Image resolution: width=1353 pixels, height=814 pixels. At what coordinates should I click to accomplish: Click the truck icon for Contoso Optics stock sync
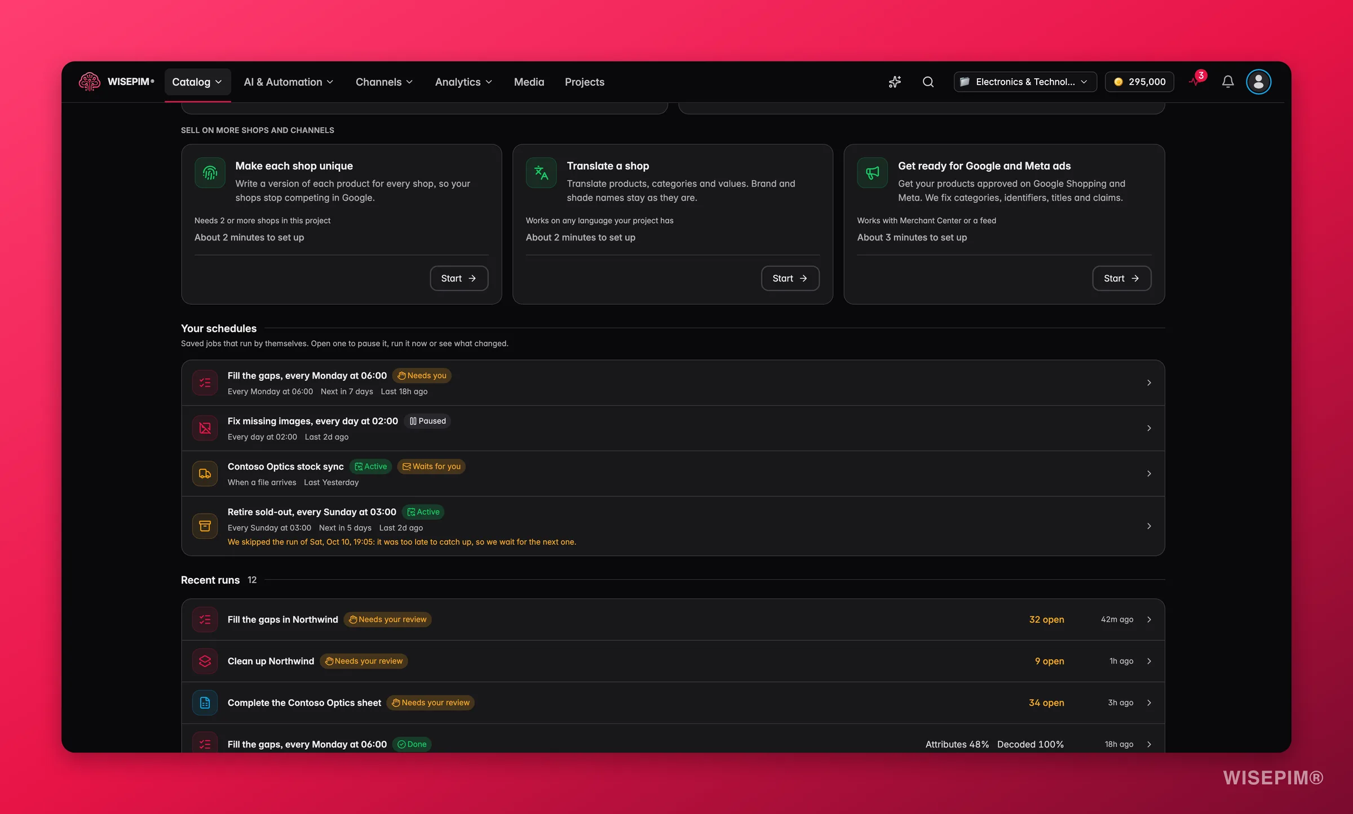[205, 474]
